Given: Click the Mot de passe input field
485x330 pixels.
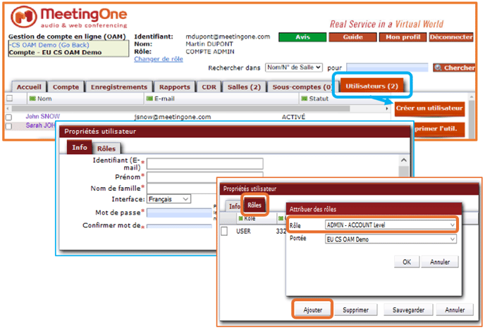Looking at the screenshot, I should pyautogui.click(x=179, y=212).
